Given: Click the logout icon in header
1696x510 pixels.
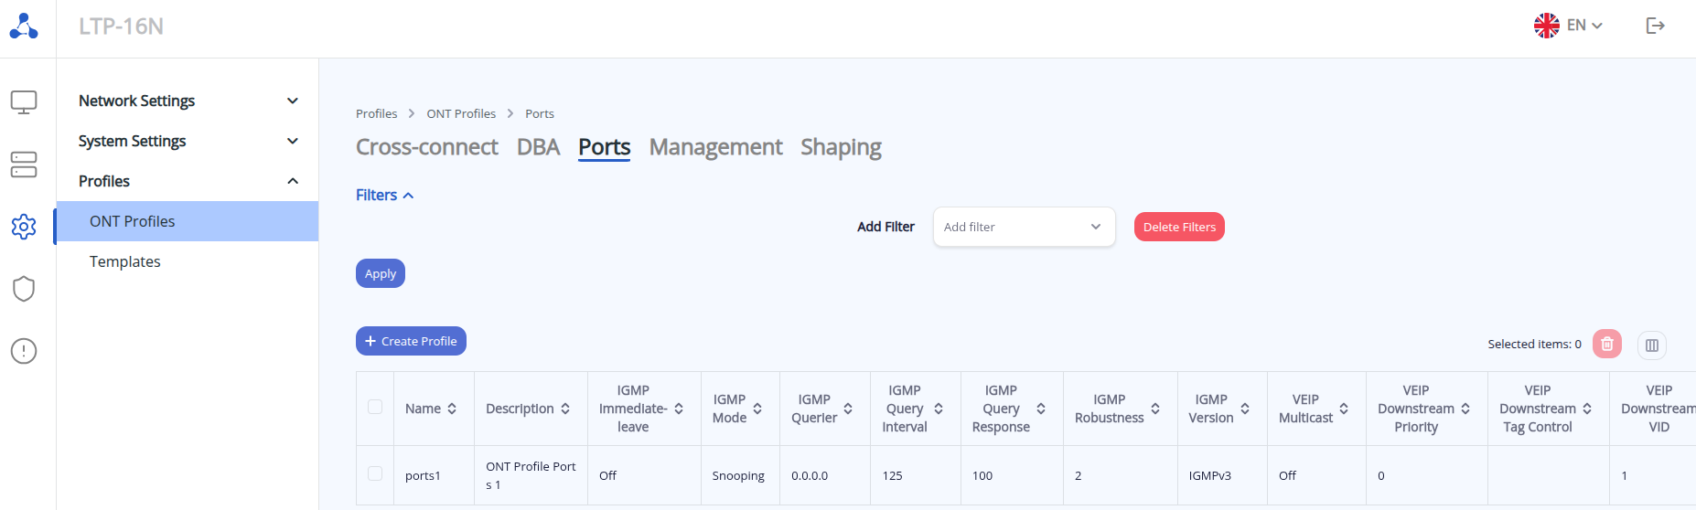Looking at the screenshot, I should (1655, 26).
